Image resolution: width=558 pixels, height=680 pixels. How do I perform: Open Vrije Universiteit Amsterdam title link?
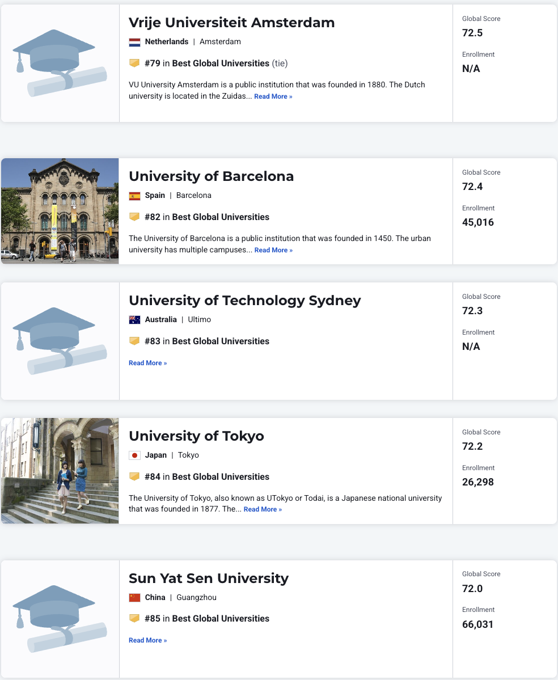pos(231,23)
